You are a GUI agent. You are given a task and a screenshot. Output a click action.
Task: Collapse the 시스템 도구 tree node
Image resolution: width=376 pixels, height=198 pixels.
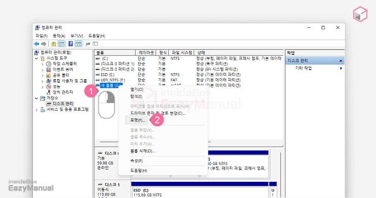click(37, 58)
